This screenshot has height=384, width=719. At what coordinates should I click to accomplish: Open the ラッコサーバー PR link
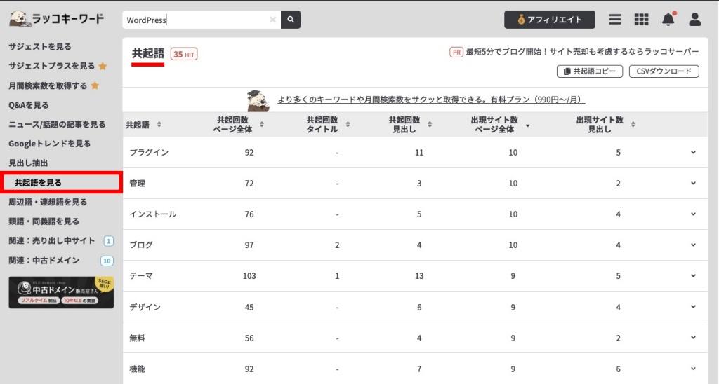582,52
